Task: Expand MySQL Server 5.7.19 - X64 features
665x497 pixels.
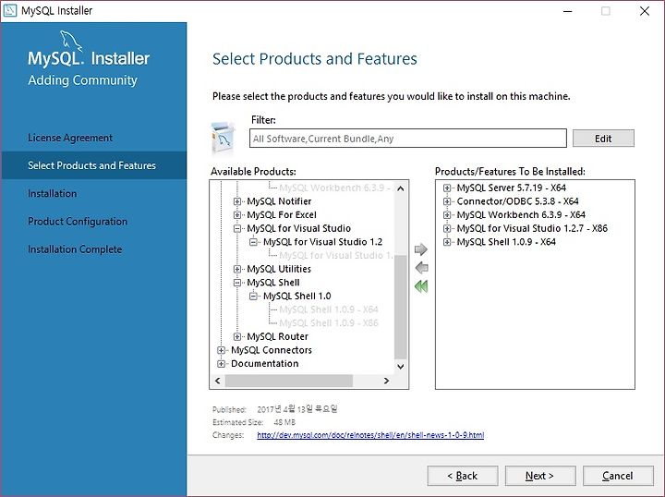Action: tap(447, 188)
